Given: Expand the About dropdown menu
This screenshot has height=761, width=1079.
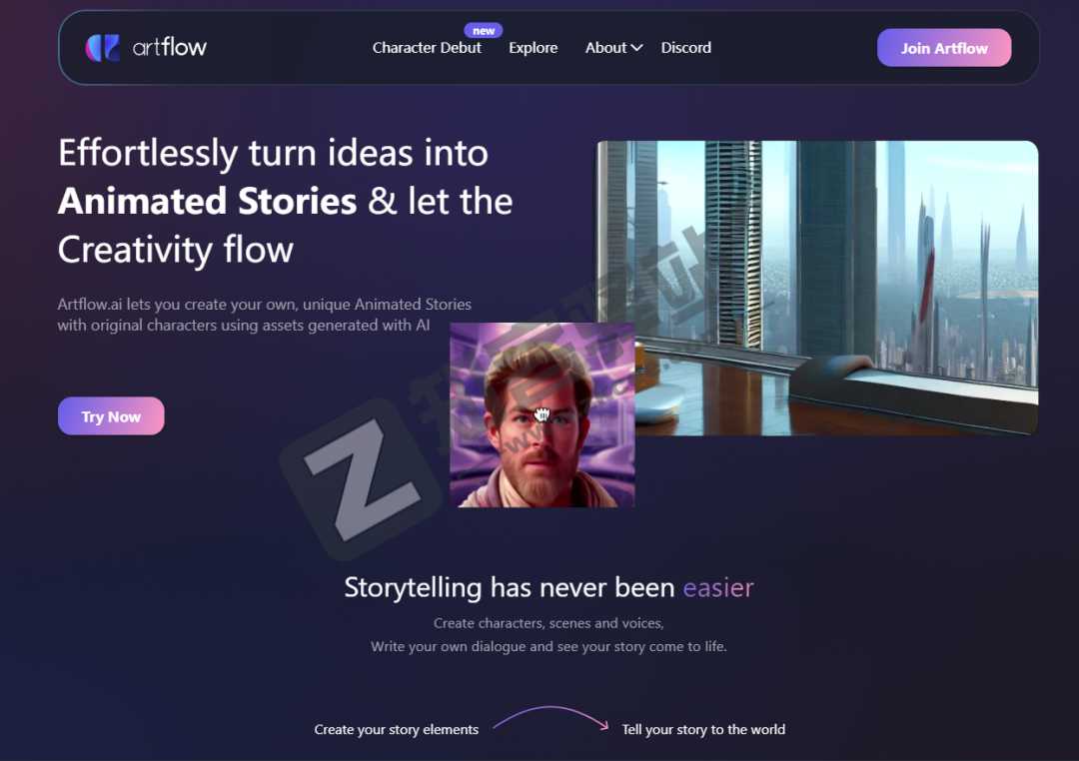Looking at the screenshot, I should click(613, 48).
